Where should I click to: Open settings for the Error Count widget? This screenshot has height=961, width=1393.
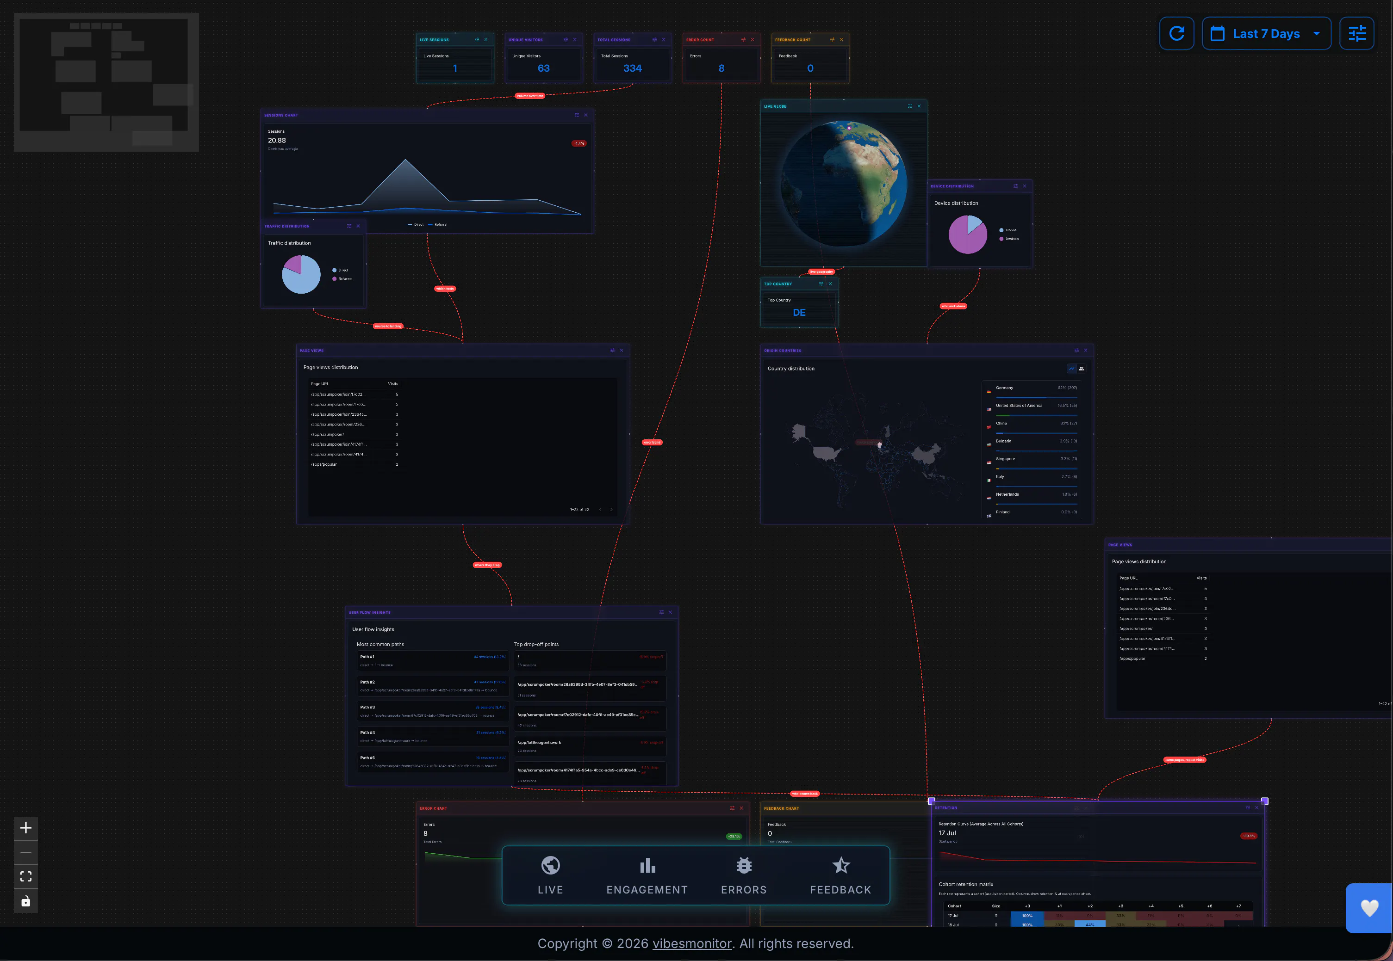(743, 40)
